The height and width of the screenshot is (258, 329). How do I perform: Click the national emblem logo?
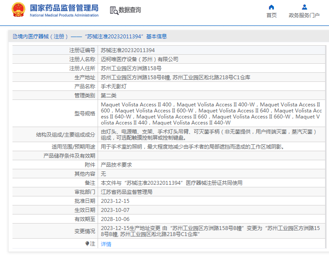[x=18, y=9]
